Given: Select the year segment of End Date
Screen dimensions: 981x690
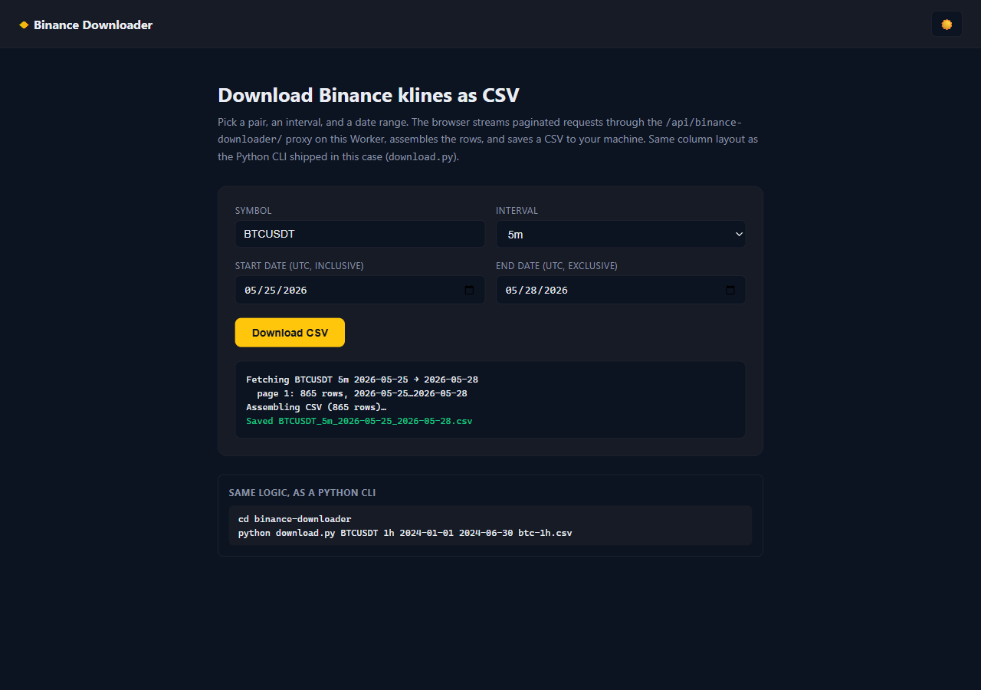Looking at the screenshot, I should point(555,291).
